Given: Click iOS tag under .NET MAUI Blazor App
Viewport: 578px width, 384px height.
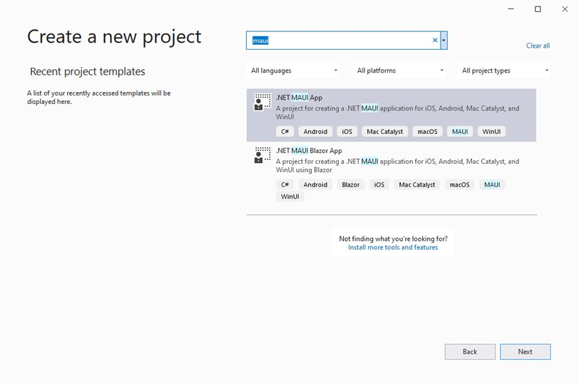Looking at the screenshot, I should [379, 185].
